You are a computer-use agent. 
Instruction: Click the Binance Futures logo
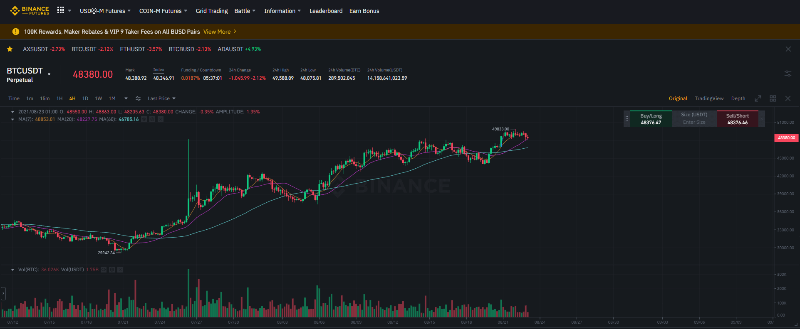tap(30, 11)
